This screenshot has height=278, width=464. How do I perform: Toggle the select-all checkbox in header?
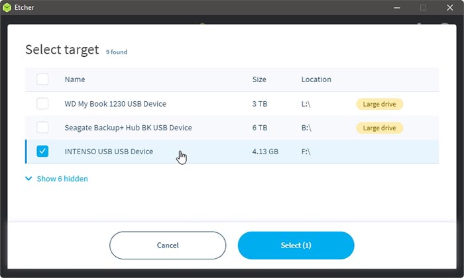[x=42, y=79]
